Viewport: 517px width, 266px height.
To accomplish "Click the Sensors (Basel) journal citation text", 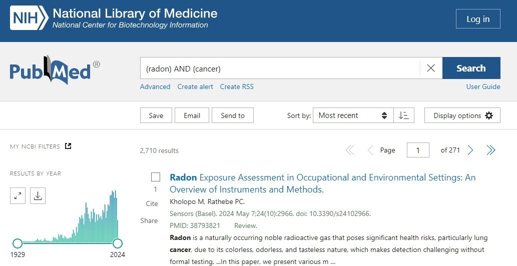I will (x=270, y=213).
